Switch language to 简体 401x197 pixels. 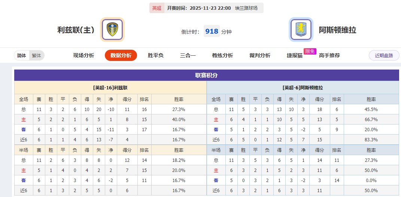coord(22,55)
